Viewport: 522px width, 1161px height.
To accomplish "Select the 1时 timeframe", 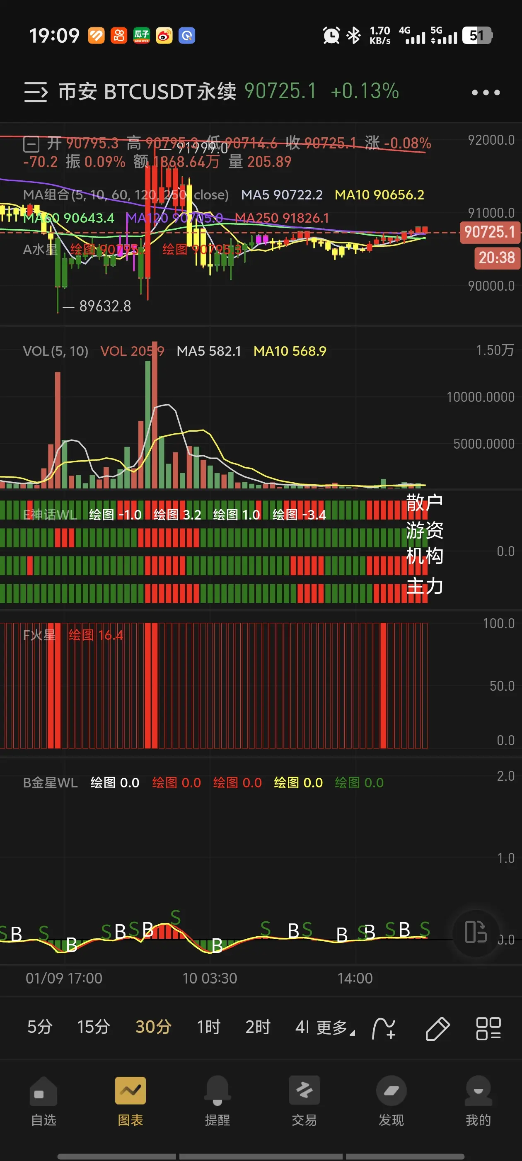I will point(208,1027).
